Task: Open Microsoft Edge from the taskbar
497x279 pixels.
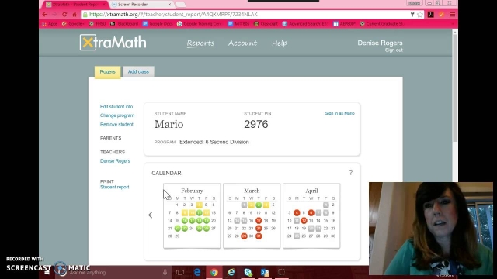Action: [x=197, y=272]
